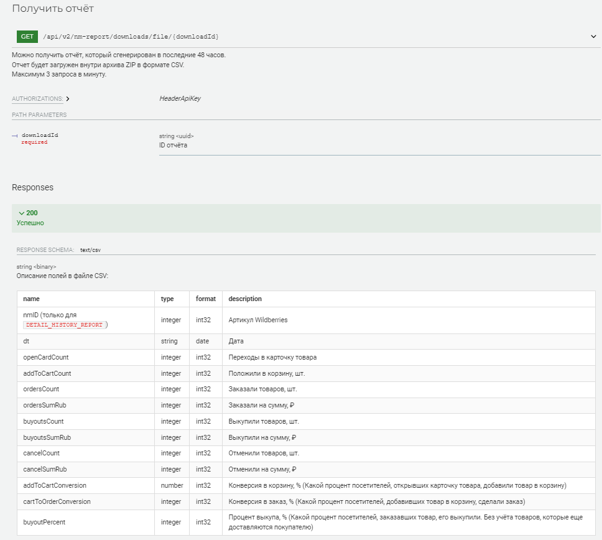The width and height of the screenshot is (602, 540).
Task: Select the text/csv response schema type
Action: pyautogui.click(x=90, y=249)
